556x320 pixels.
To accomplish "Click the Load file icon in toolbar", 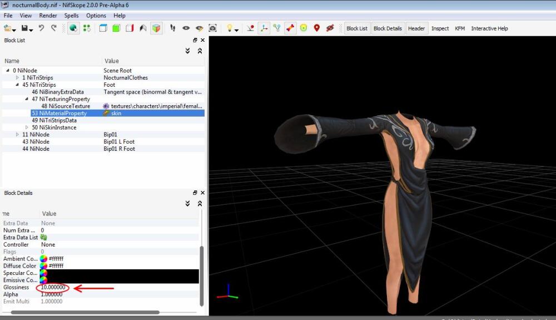I will (x=7, y=28).
